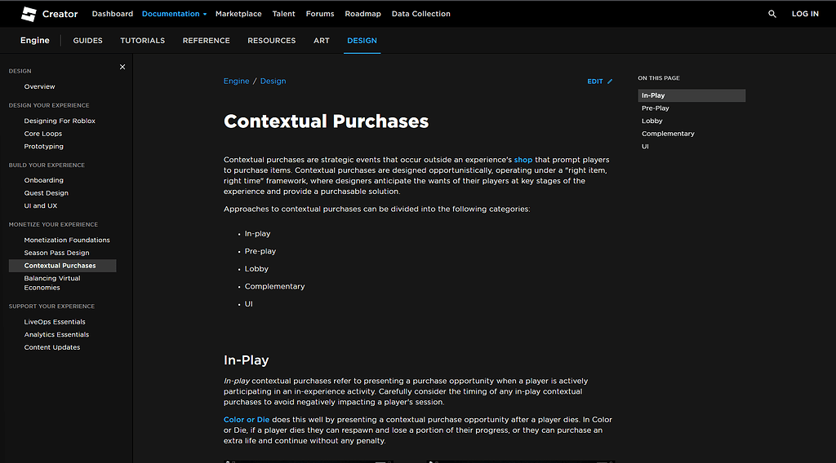Open the search magnifier icon
Viewport: 836px width, 463px height.
772,14
